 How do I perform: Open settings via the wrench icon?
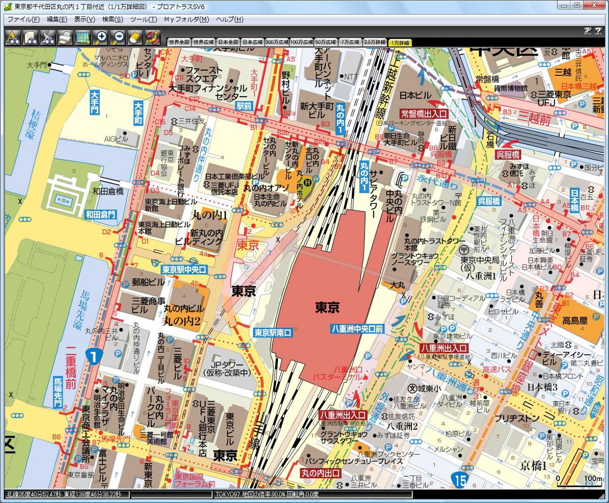(x=588, y=31)
